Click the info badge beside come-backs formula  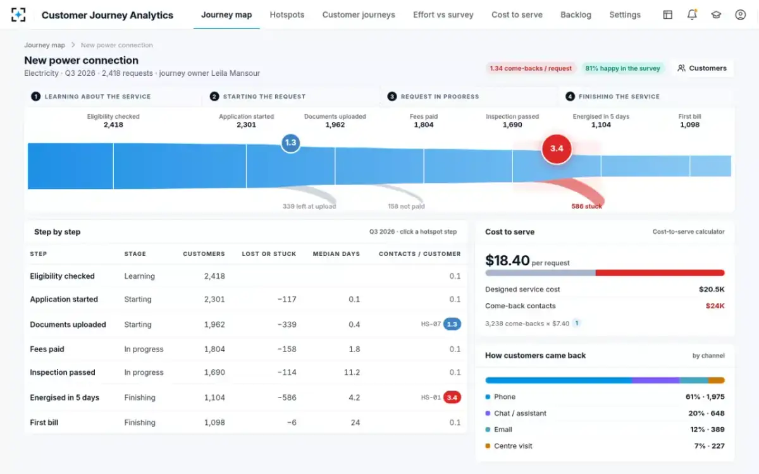tap(577, 323)
